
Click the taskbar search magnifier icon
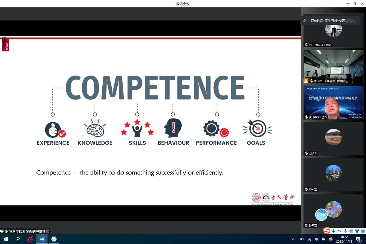click(18, 239)
